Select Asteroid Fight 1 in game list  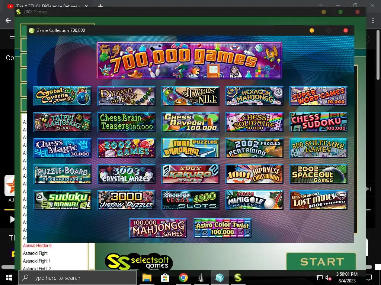[x=37, y=261]
